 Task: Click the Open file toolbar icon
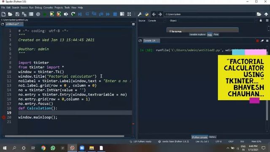[10, 14]
